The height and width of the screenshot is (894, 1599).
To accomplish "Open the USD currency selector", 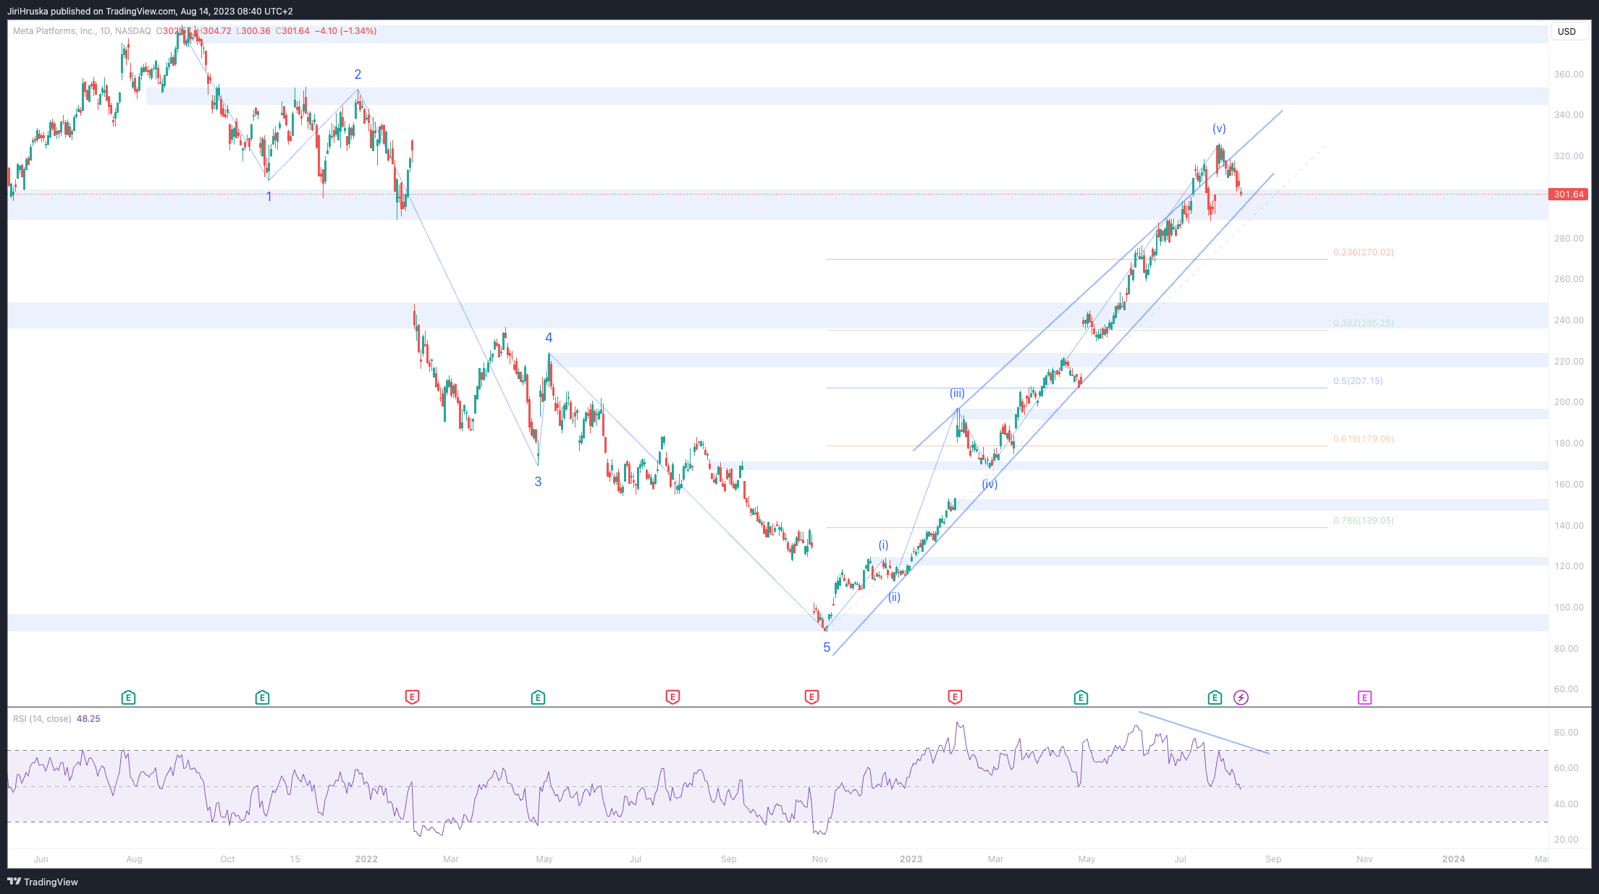I will pyautogui.click(x=1566, y=31).
